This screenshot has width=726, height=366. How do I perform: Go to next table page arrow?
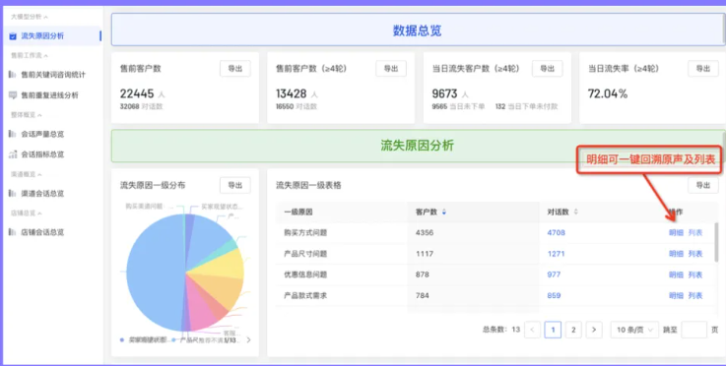594,330
